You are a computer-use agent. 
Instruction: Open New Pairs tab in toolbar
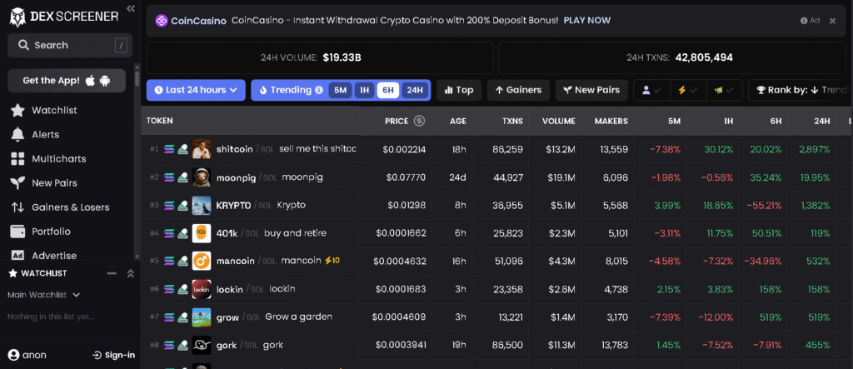point(591,90)
